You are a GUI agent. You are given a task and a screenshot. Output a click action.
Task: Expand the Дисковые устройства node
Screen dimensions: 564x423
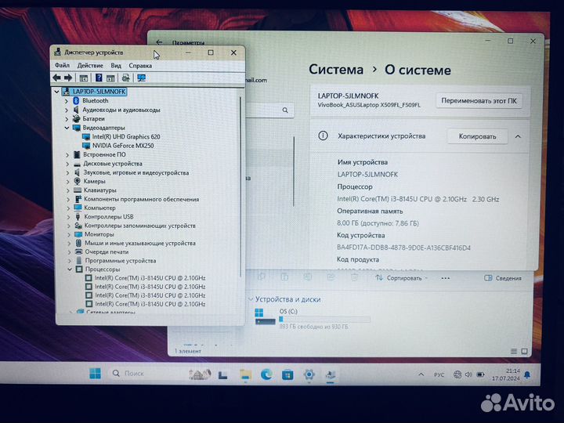coord(67,164)
